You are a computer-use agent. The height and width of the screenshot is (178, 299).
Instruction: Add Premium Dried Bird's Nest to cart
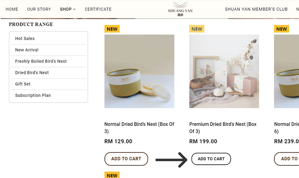point(211,159)
